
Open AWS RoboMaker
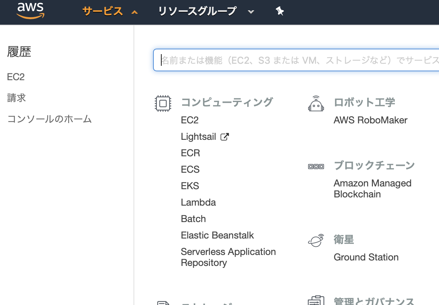tap(371, 120)
